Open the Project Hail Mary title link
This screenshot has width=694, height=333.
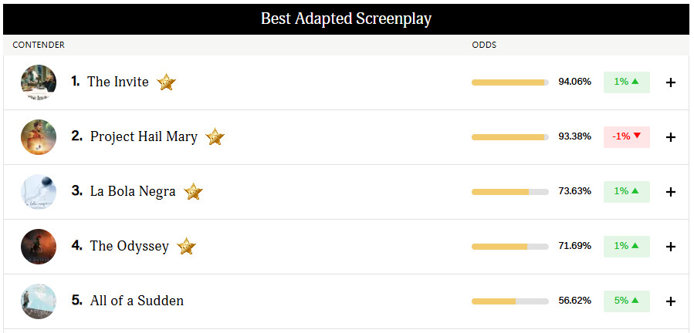(x=144, y=136)
